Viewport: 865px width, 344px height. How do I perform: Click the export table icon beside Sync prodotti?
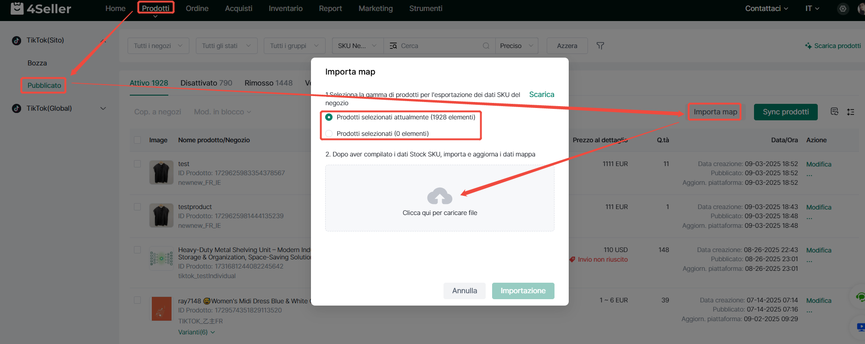click(834, 112)
